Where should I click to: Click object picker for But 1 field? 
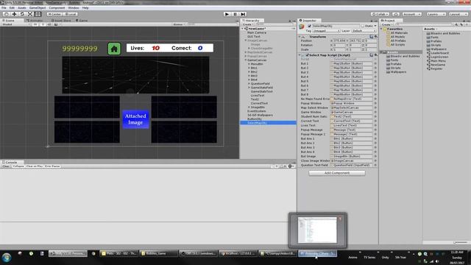375,64
